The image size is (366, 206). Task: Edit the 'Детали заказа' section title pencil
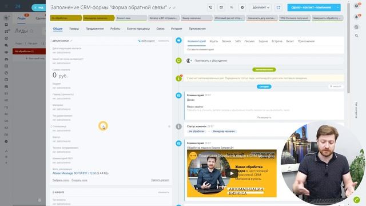point(71,41)
